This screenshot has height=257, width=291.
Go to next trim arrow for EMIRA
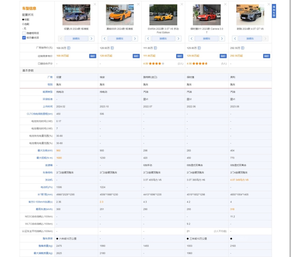click(x=178, y=38)
